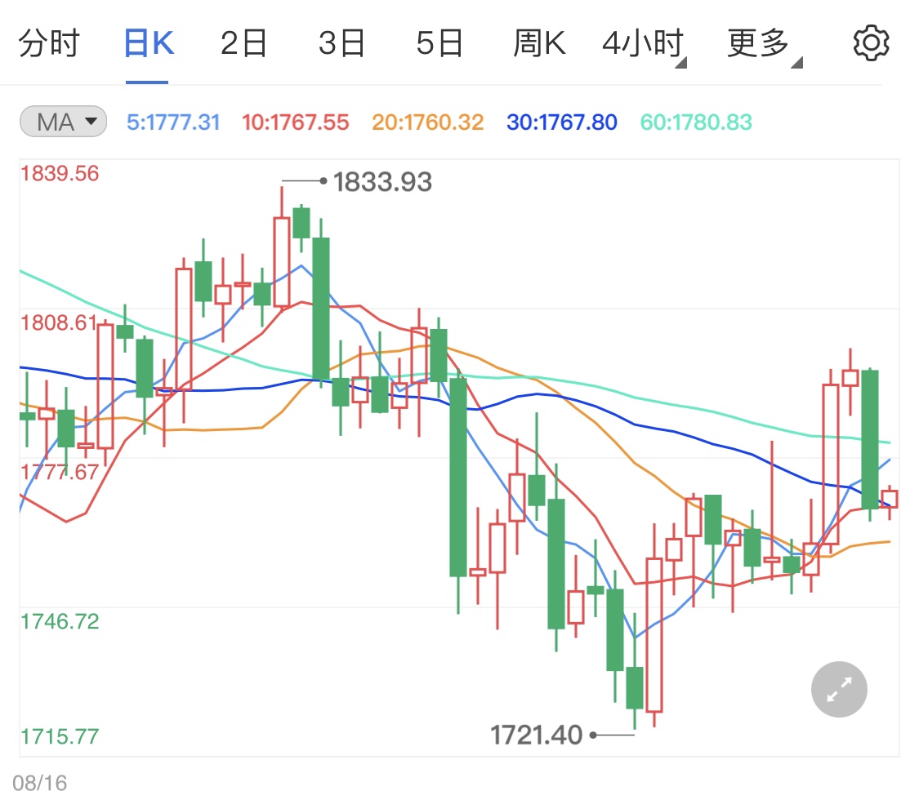The width and height of the screenshot is (919, 809).
Task: Click the orange MA20 value 1760.32
Action: coord(426,121)
